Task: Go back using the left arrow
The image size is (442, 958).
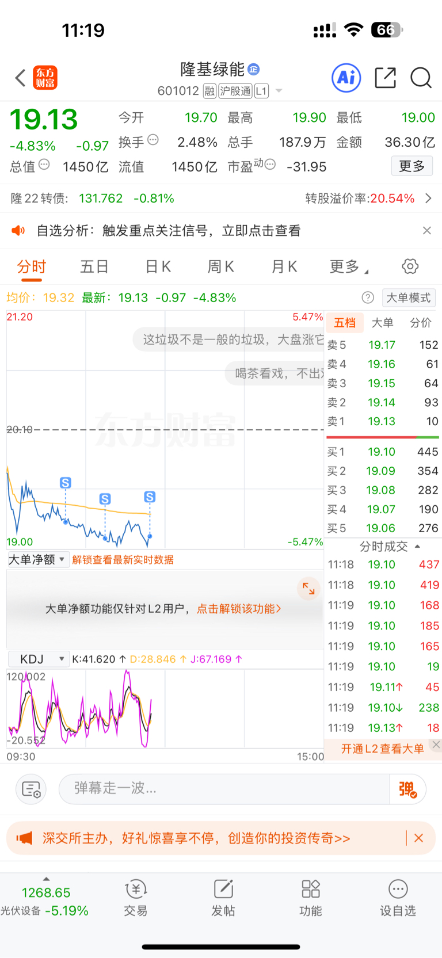Action: click(21, 78)
